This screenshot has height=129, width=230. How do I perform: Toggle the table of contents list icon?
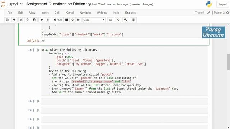click(133, 20)
